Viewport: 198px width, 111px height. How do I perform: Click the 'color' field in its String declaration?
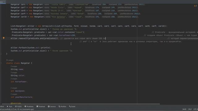21,76
